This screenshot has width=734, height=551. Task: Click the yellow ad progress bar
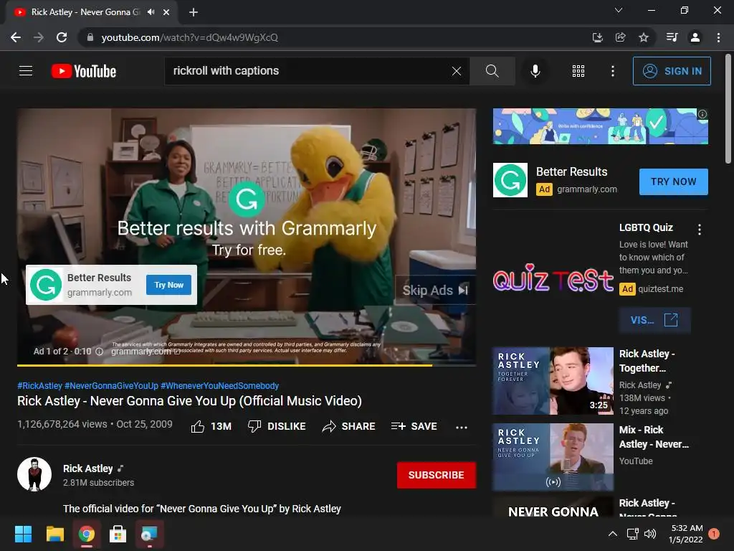click(224, 365)
